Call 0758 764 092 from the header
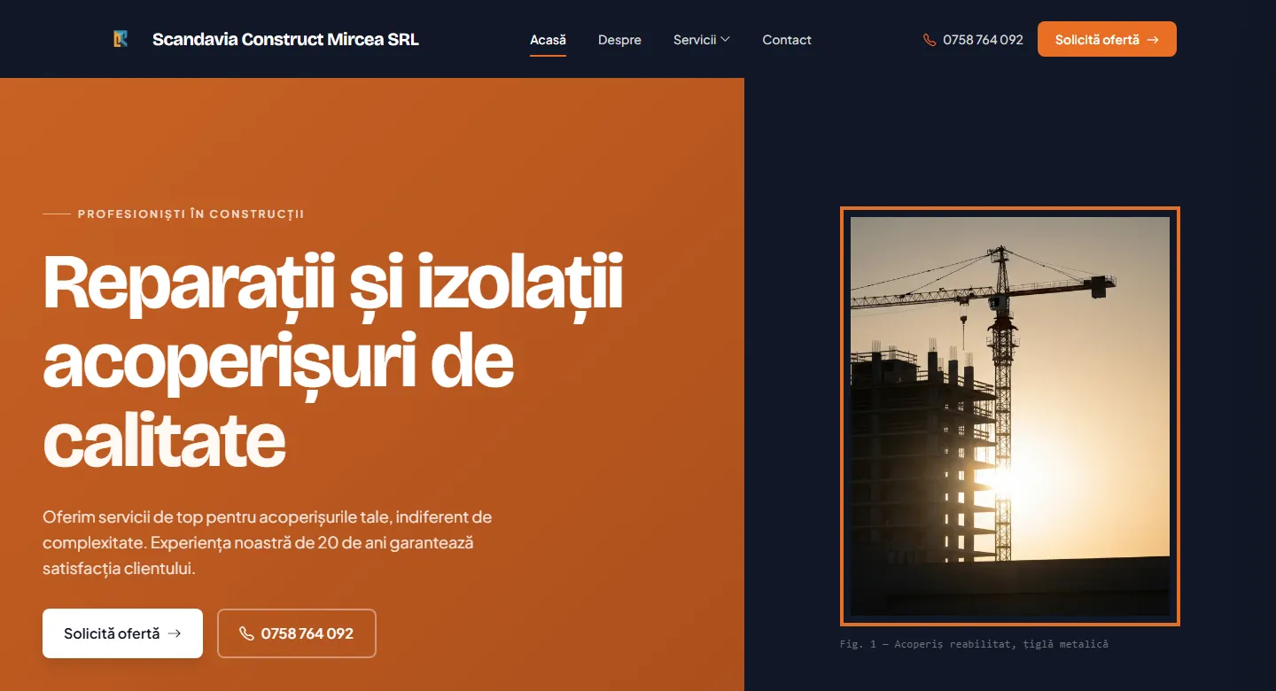1276x691 pixels. tap(973, 40)
